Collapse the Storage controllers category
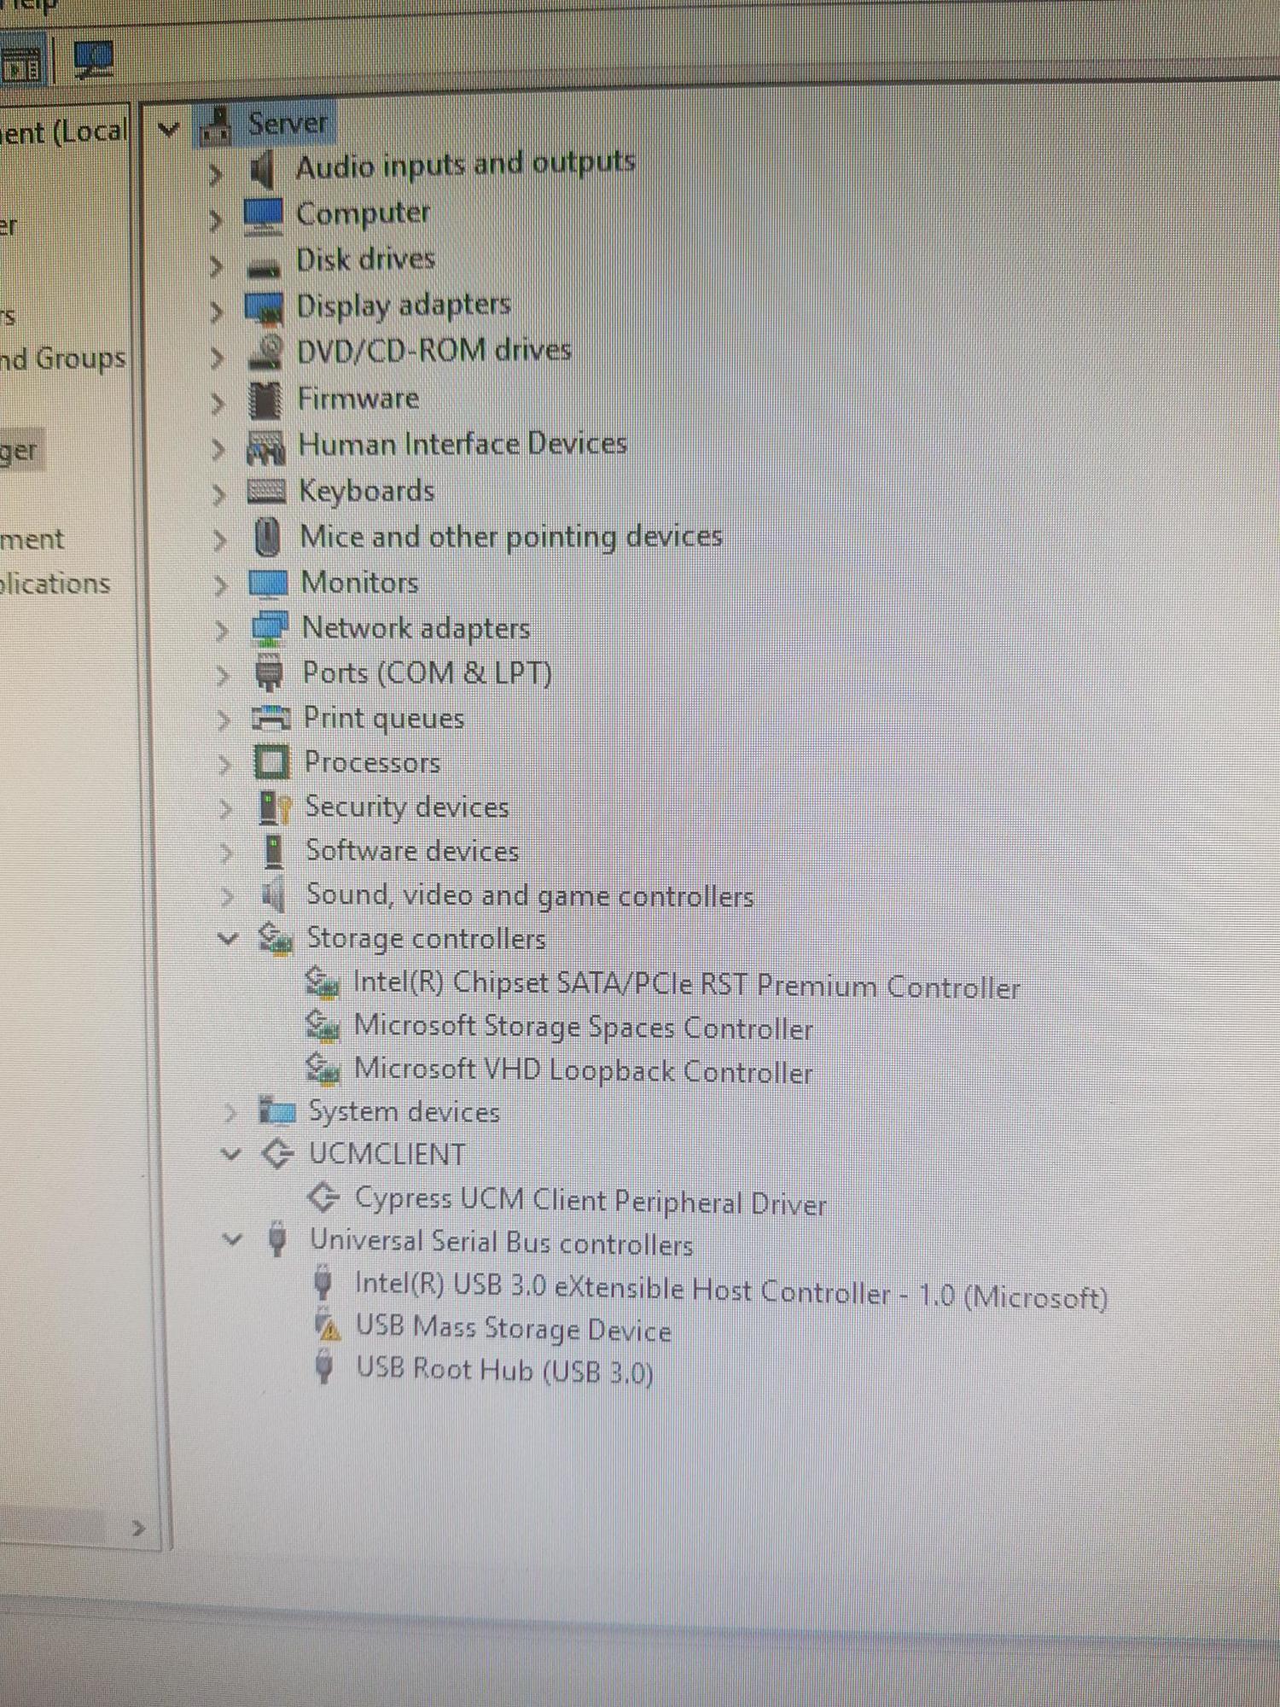Image resolution: width=1280 pixels, height=1707 pixels. pyautogui.click(x=227, y=939)
